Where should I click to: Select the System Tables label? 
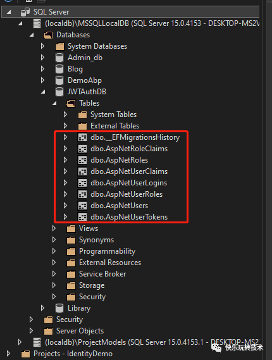coord(113,115)
